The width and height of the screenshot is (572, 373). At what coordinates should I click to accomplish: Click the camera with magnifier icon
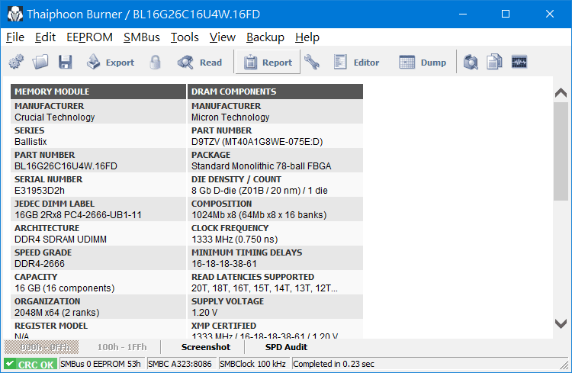471,62
